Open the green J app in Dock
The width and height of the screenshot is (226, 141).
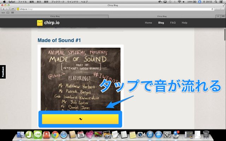tap(29, 135)
